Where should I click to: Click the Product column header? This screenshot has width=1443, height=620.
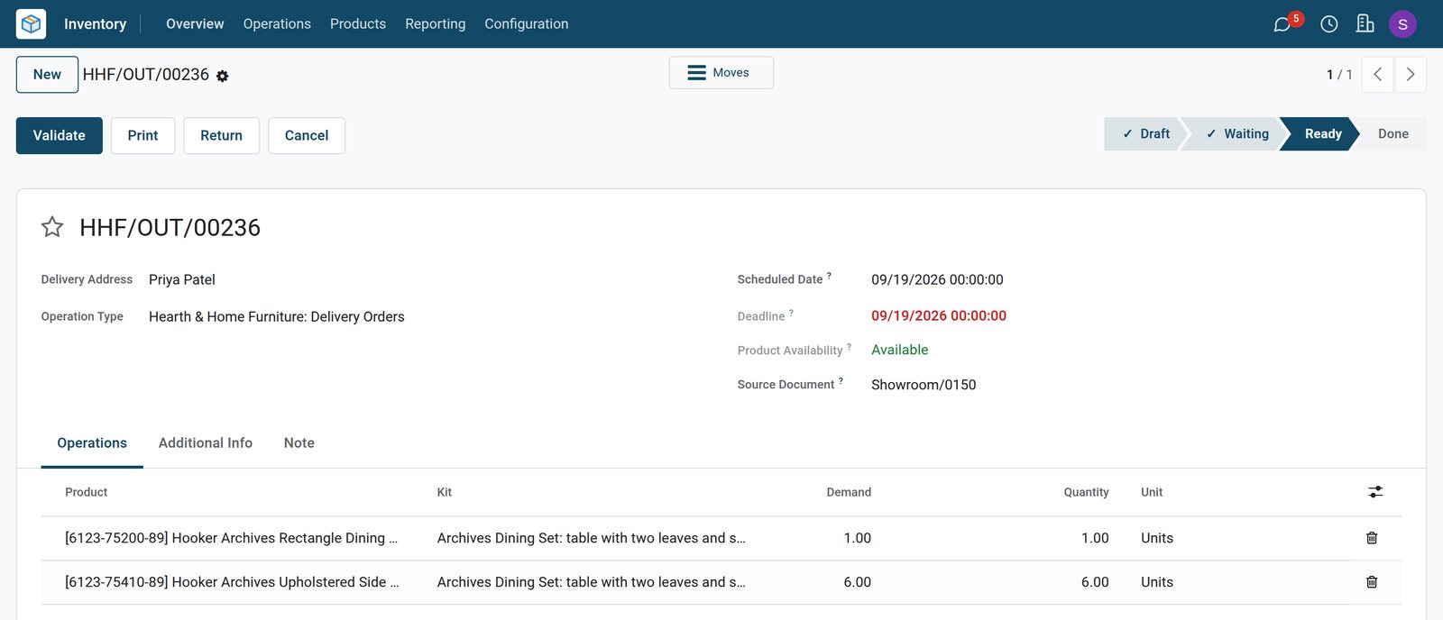point(87,492)
